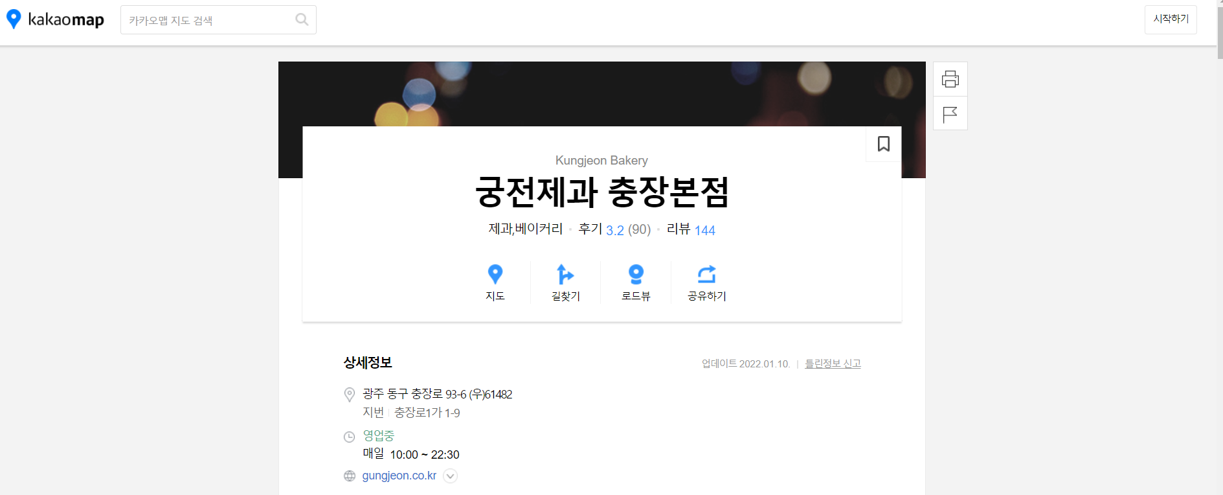This screenshot has width=1223, height=495.
Task: Click the flag report icon
Action: (950, 114)
